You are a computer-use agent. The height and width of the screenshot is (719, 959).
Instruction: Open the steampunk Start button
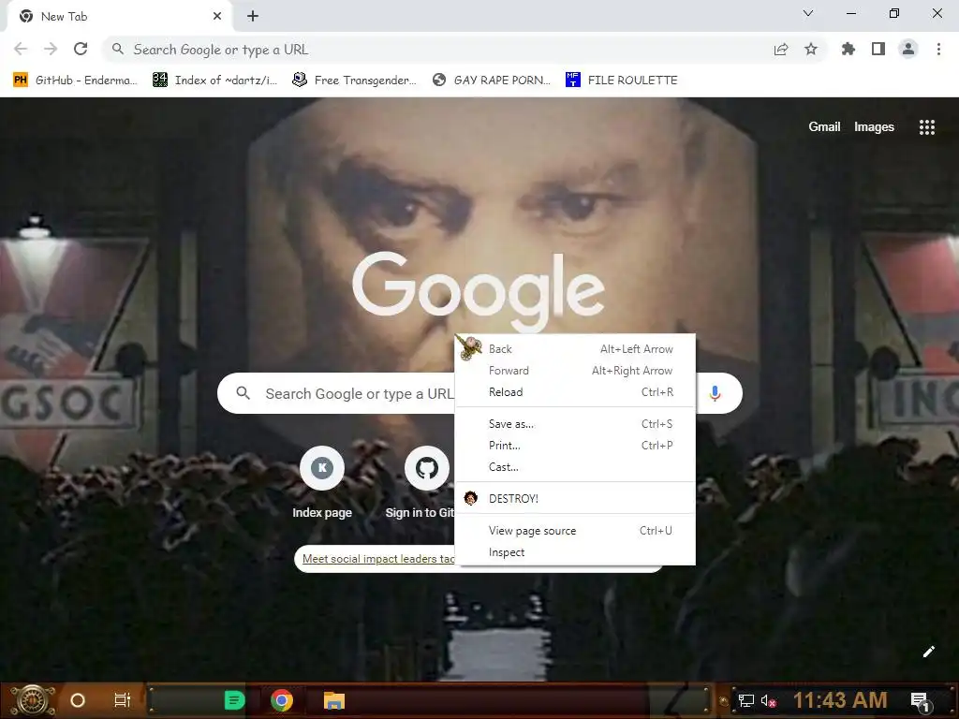pyautogui.click(x=33, y=700)
